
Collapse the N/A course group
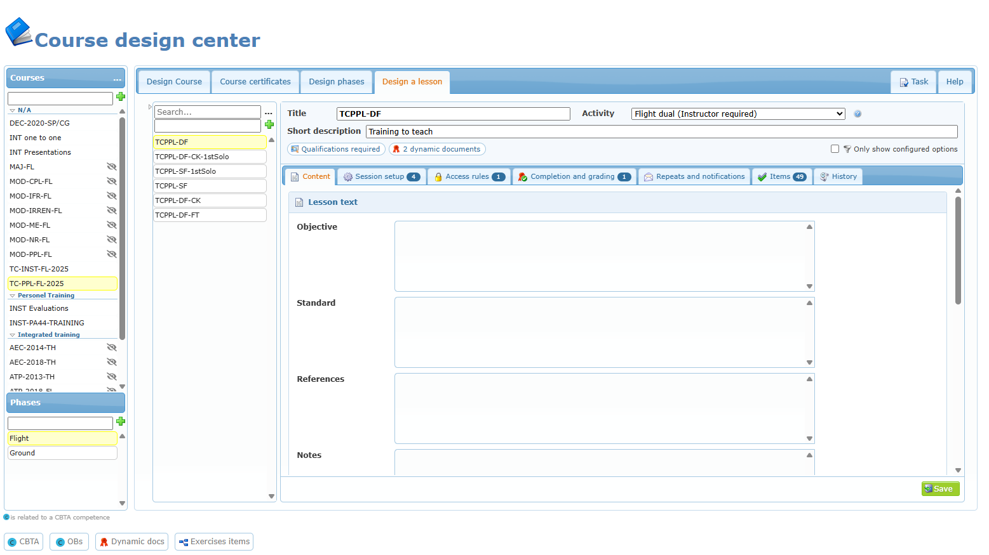coord(12,110)
